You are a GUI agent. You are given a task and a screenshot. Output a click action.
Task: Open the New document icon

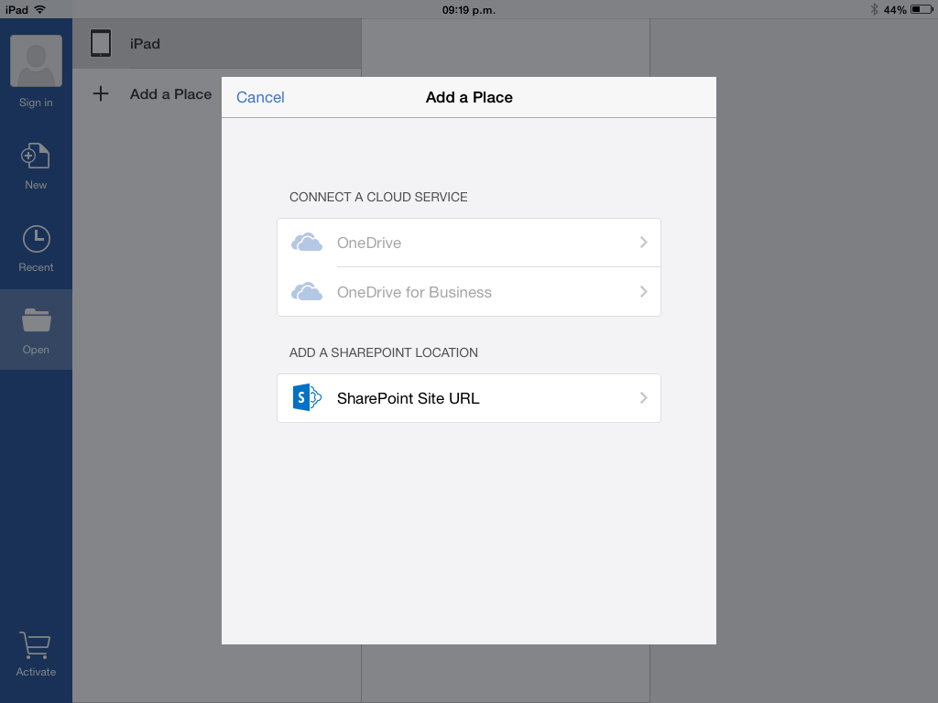tap(36, 156)
